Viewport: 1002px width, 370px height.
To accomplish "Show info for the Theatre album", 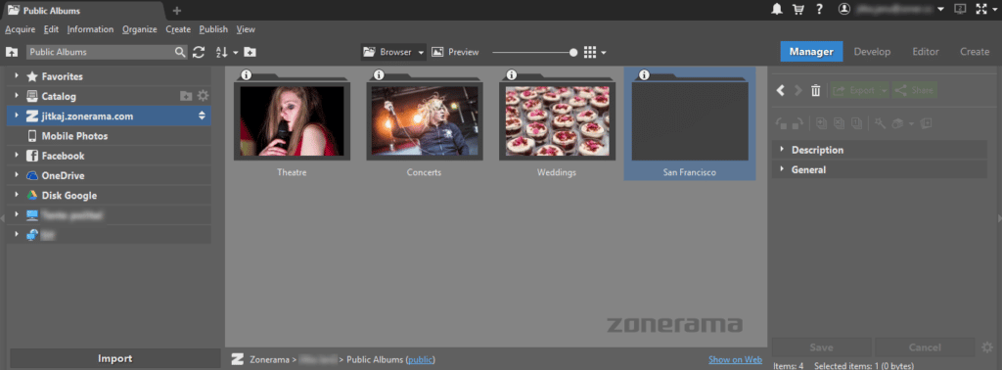I will tap(247, 74).
